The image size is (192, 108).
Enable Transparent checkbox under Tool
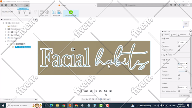179,46
